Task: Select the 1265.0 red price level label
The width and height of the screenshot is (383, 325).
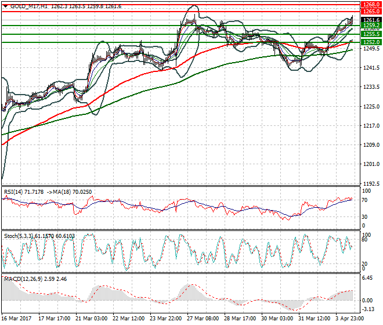Action: (x=371, y=12)
